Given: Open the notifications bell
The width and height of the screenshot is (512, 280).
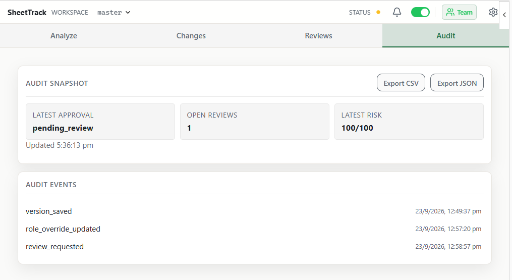Looking at the screenshot, I should [x=396, y=13].
